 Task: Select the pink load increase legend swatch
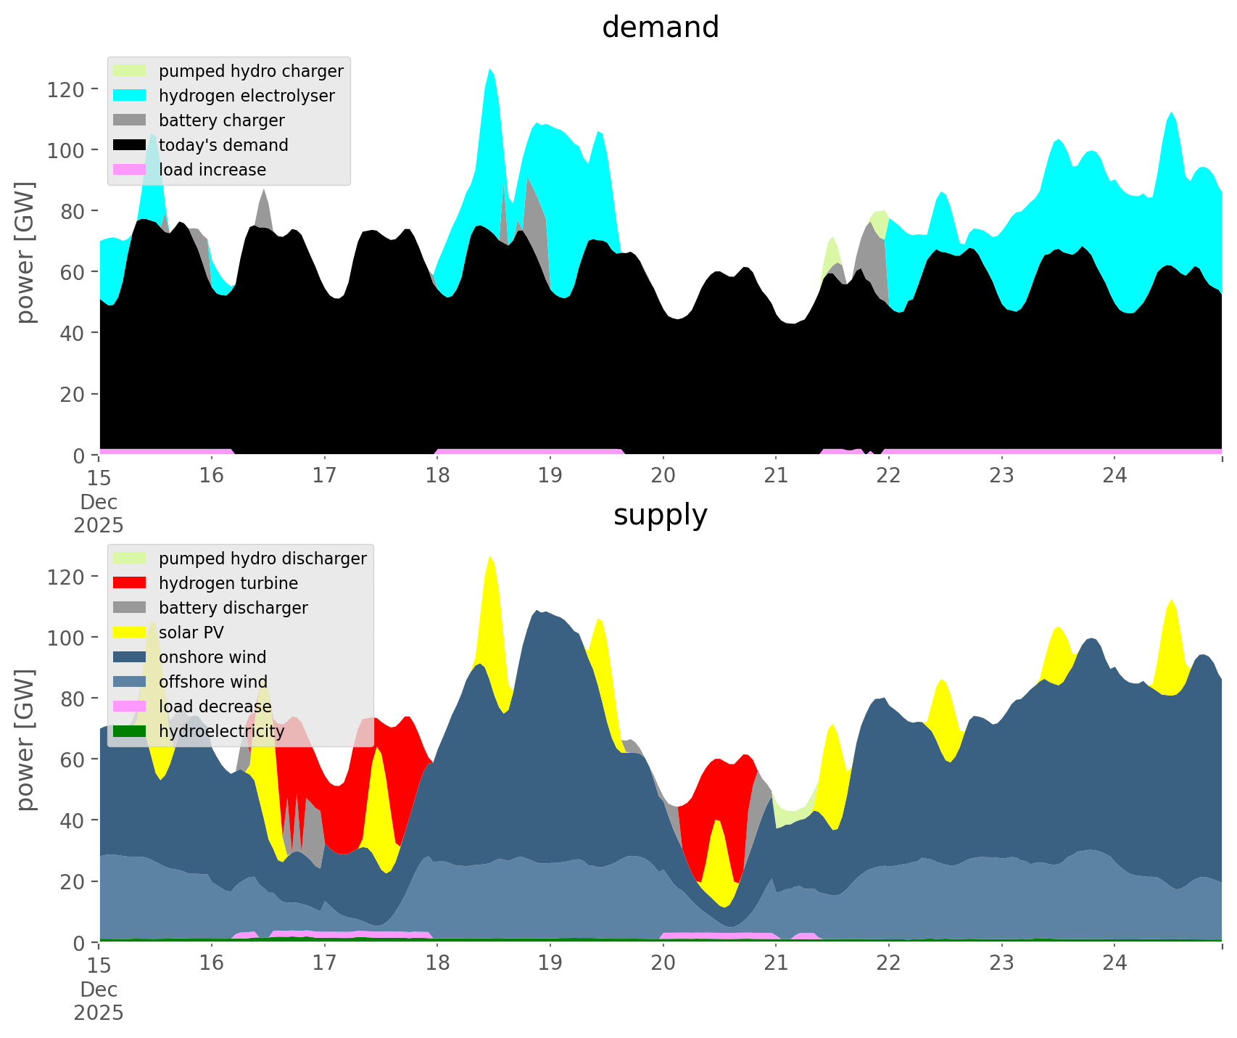click(x=130, y=170)
